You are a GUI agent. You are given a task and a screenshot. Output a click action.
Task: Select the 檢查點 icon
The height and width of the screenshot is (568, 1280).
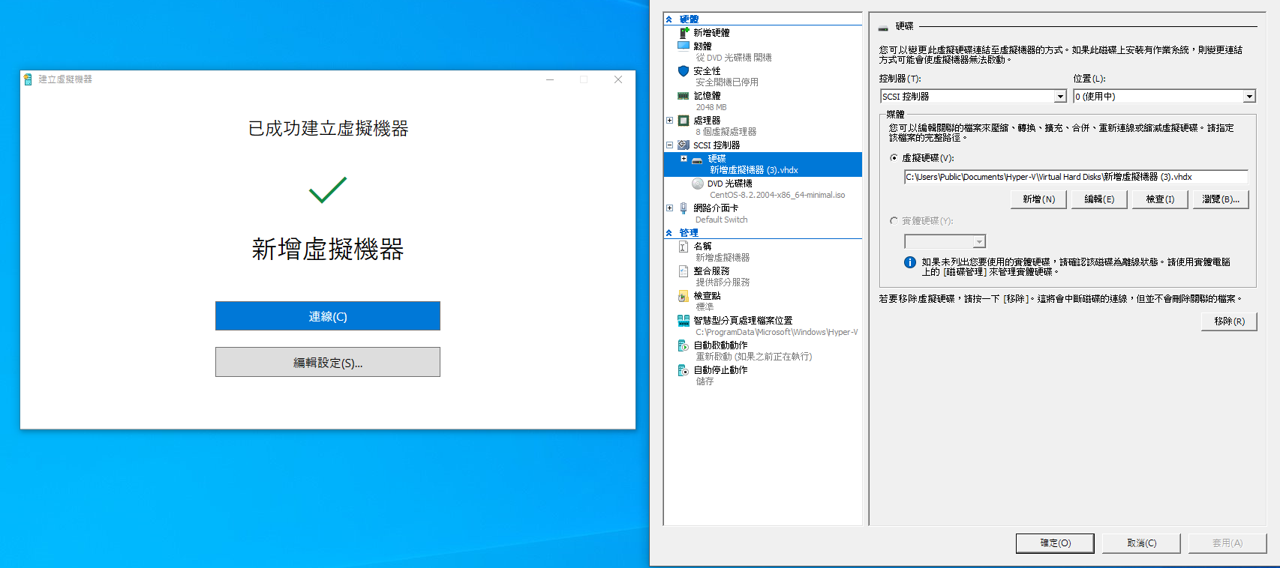684,296
